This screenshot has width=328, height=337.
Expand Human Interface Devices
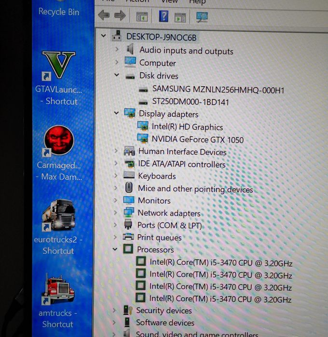pyautogui.click(x=116, y=151)
